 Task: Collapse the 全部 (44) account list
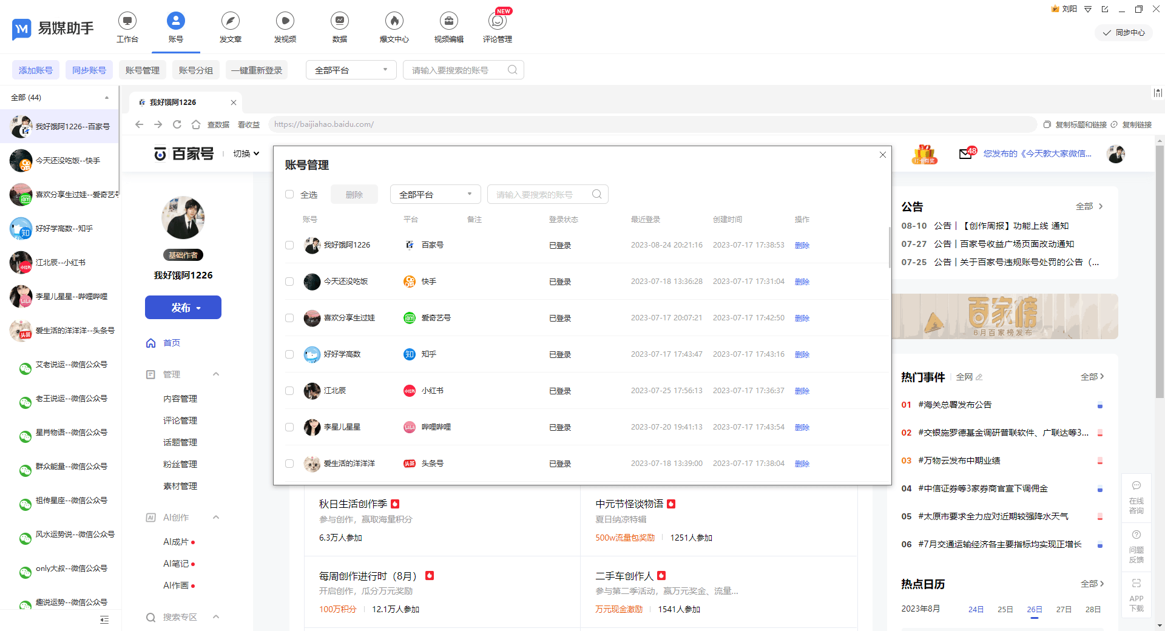click(x=106, y=97)
